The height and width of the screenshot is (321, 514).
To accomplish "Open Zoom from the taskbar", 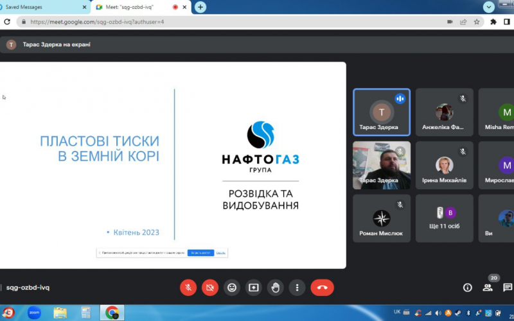I will click(x=34, y=313).
